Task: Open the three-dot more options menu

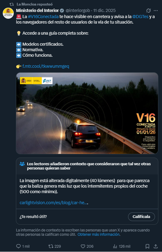Action: [156, 11]
